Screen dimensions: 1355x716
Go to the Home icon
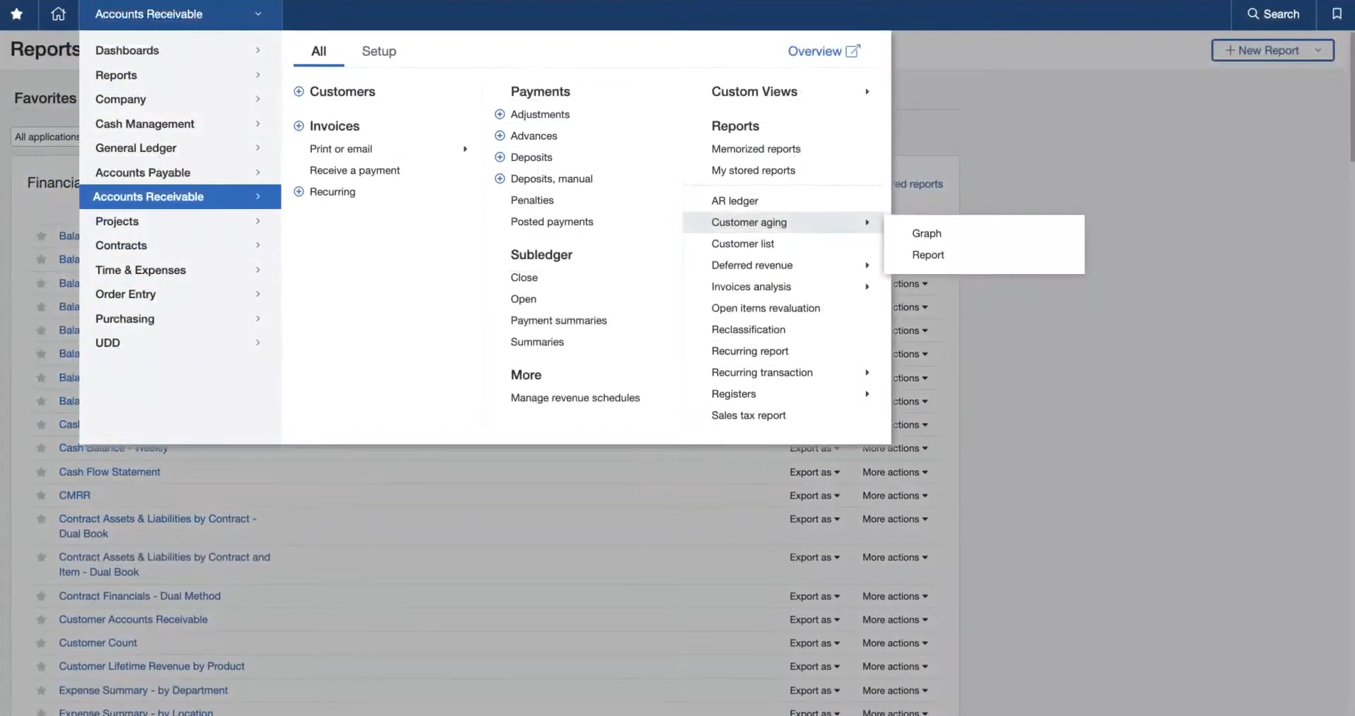coord(59,14)
